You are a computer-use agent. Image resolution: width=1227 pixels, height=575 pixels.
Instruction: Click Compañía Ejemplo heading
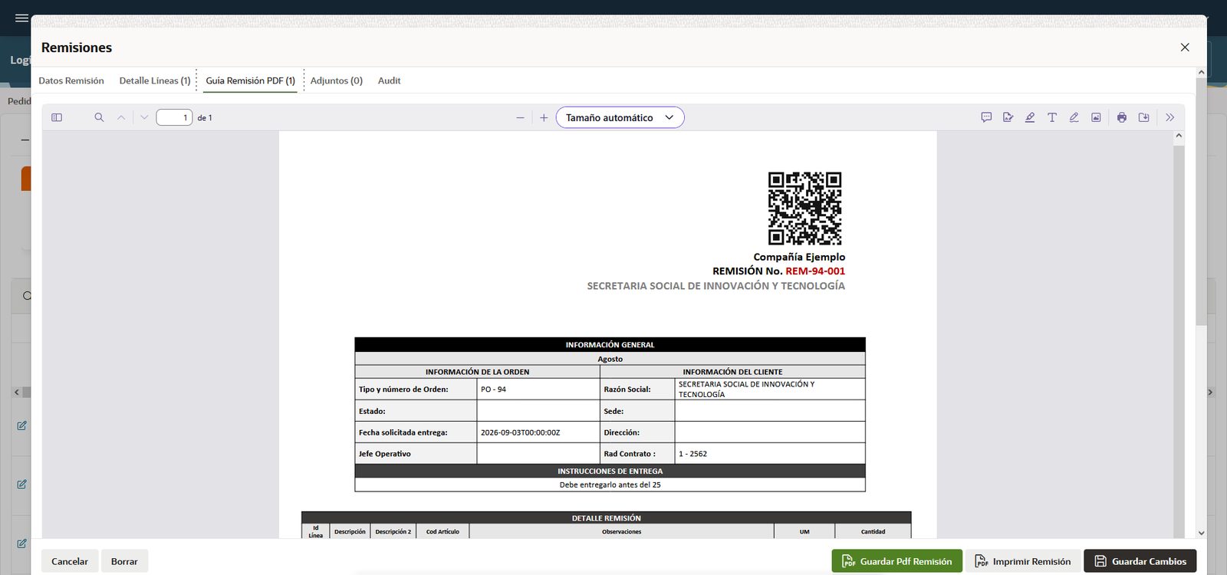[x=799, y=257]
